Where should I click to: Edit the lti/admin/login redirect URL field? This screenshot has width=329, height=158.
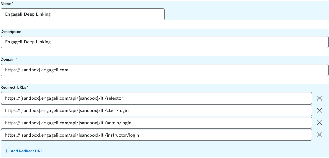coord(156,123)
